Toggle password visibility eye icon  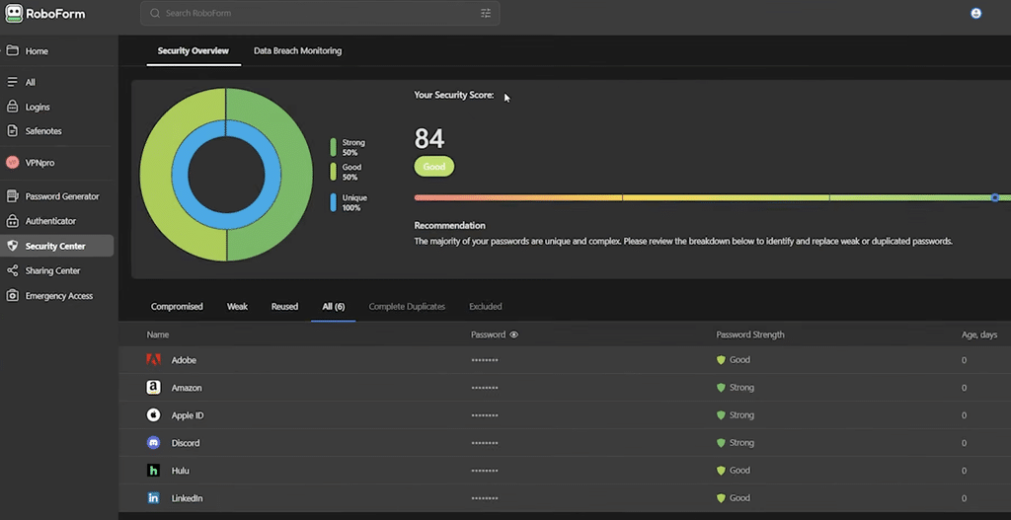pos(513,335)
